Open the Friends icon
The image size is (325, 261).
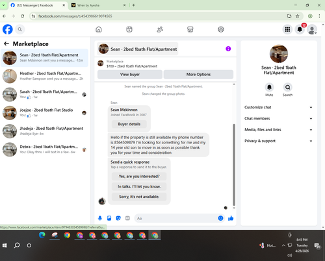[160, 29]
